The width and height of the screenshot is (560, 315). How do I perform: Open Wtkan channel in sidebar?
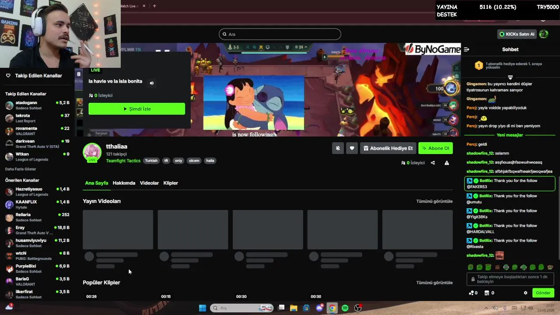(x=37, y=157)
